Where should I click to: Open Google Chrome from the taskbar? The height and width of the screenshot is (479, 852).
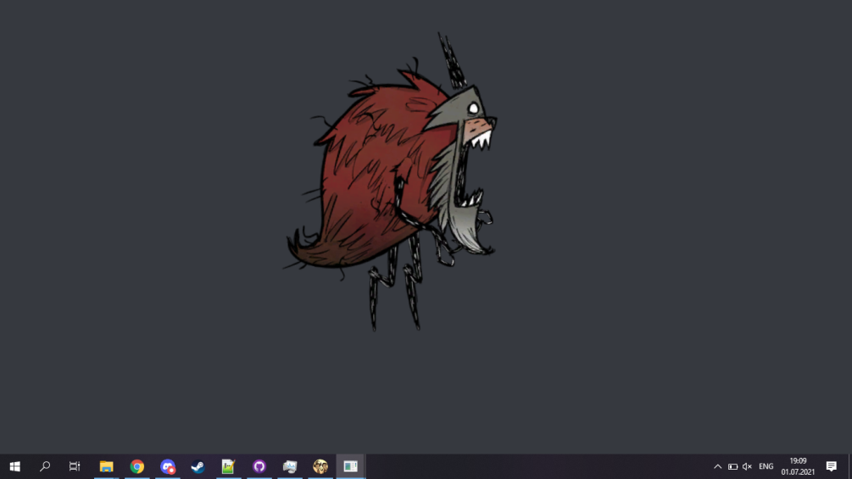(136, 466)
